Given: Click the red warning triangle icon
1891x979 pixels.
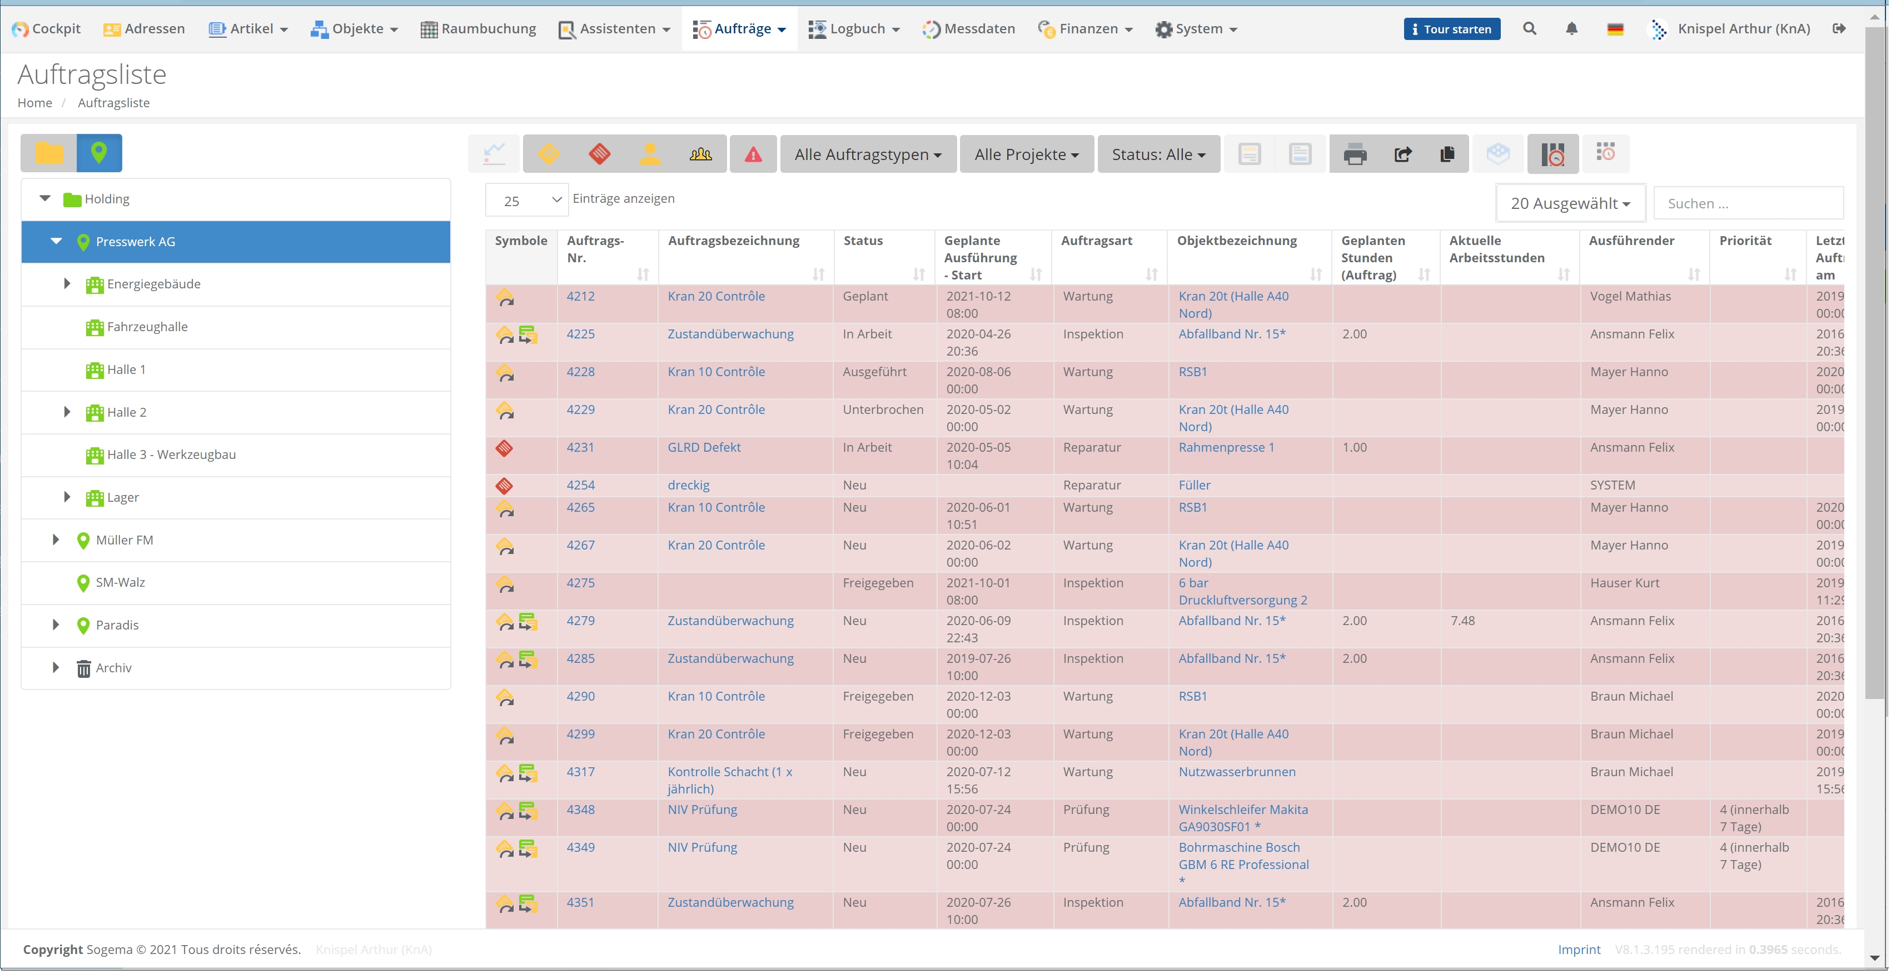Looking at the screenshot, I should (753, 154).
